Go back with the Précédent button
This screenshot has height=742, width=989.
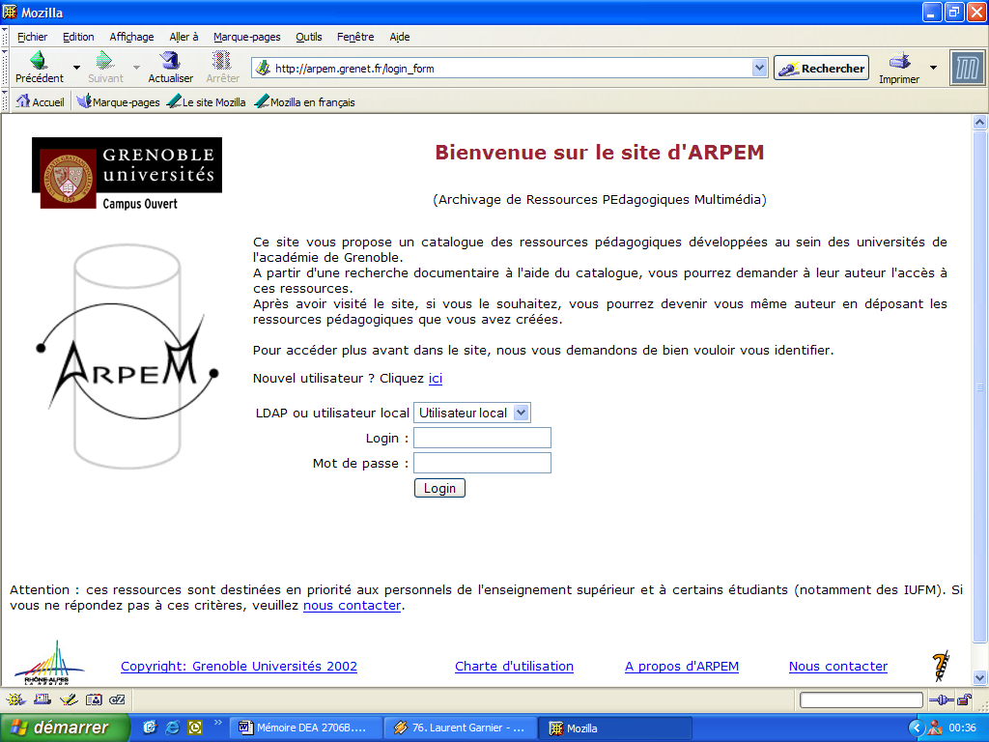39,68
